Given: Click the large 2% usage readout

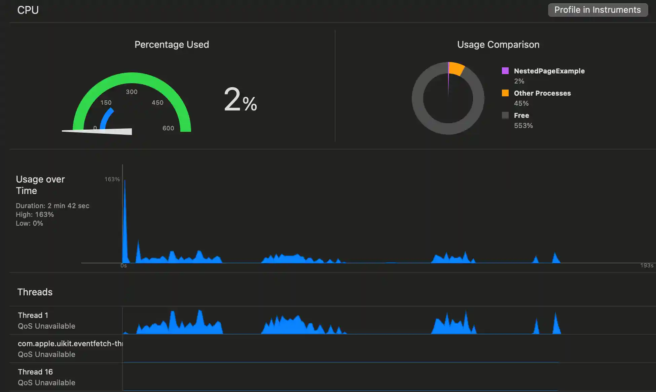Looking at the screenshot, I should 240,99.
